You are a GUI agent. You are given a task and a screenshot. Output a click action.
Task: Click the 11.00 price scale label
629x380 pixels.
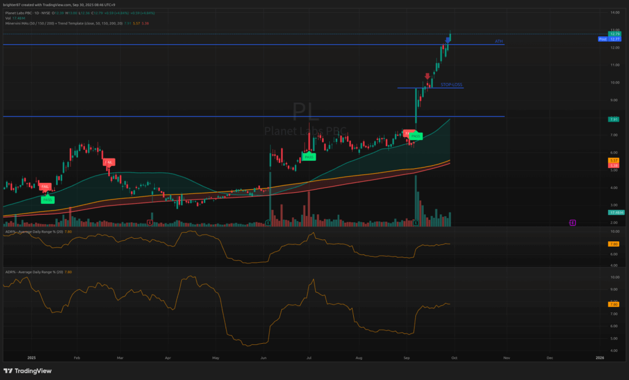[x=614, y=65]
